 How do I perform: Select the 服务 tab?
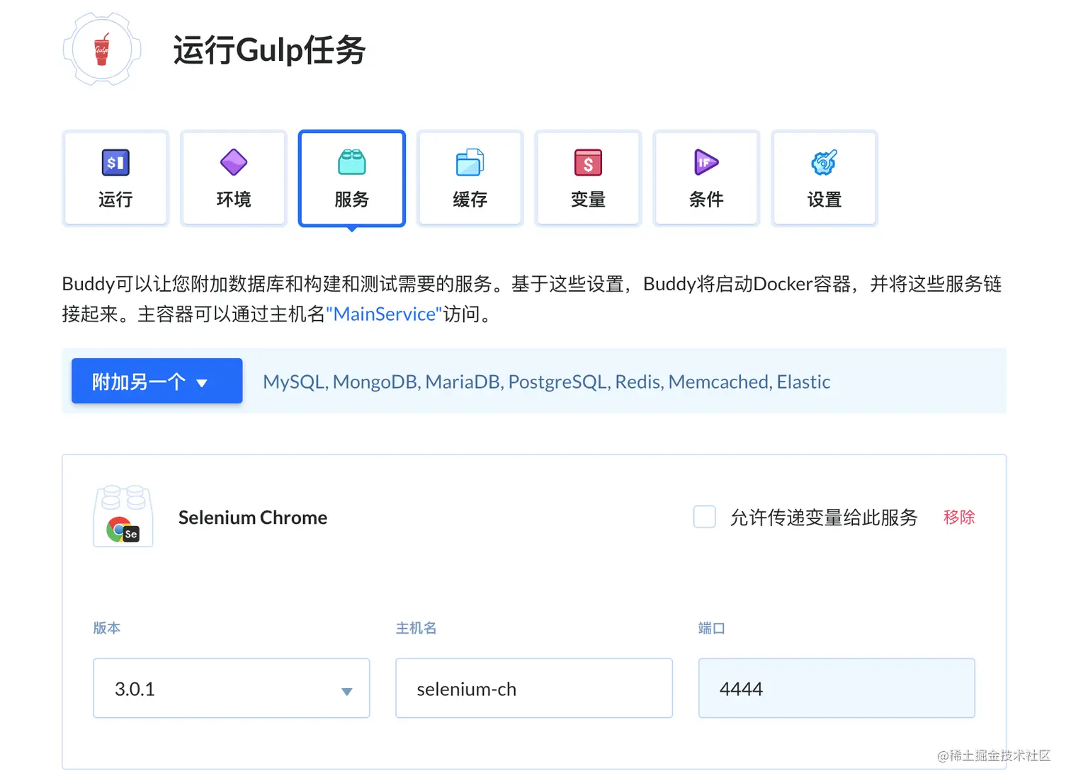point(352,178)
